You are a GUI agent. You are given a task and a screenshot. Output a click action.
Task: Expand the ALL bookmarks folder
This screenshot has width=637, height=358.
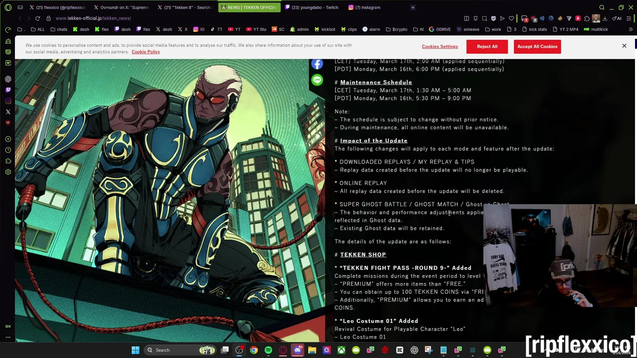point(37,29)
